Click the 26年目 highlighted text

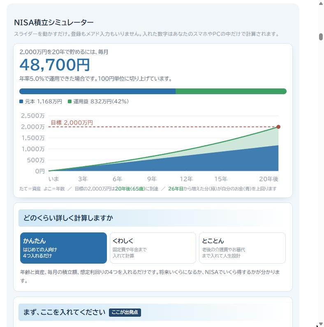coord(176,189)
